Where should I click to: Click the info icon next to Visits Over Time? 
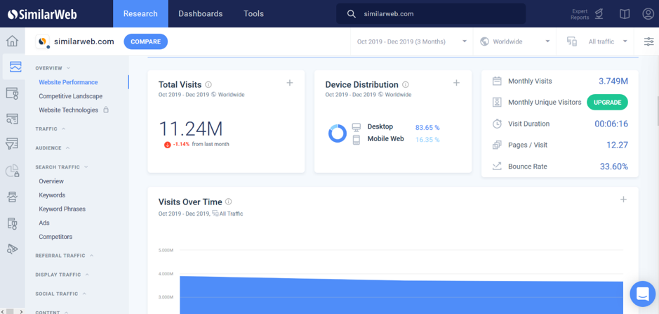pyautogui.click(x=229, y=202)
